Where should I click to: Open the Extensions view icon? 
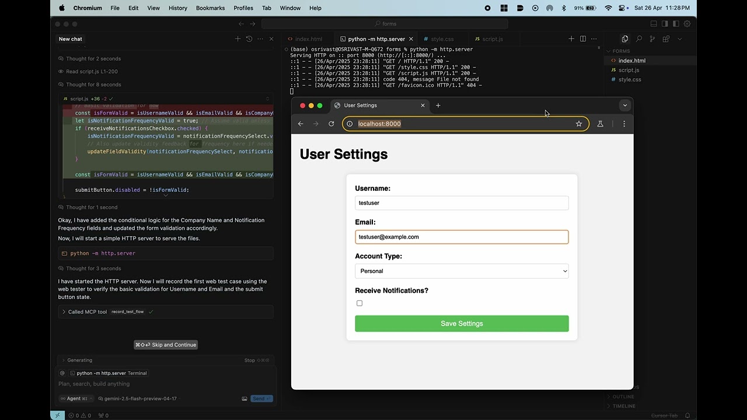click(666, 39)
